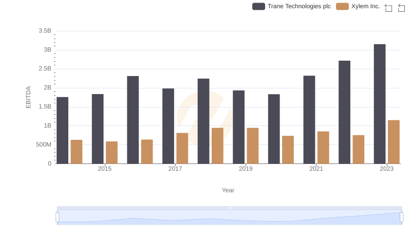Click Trane bar for 2017

(x=169, y=126)
